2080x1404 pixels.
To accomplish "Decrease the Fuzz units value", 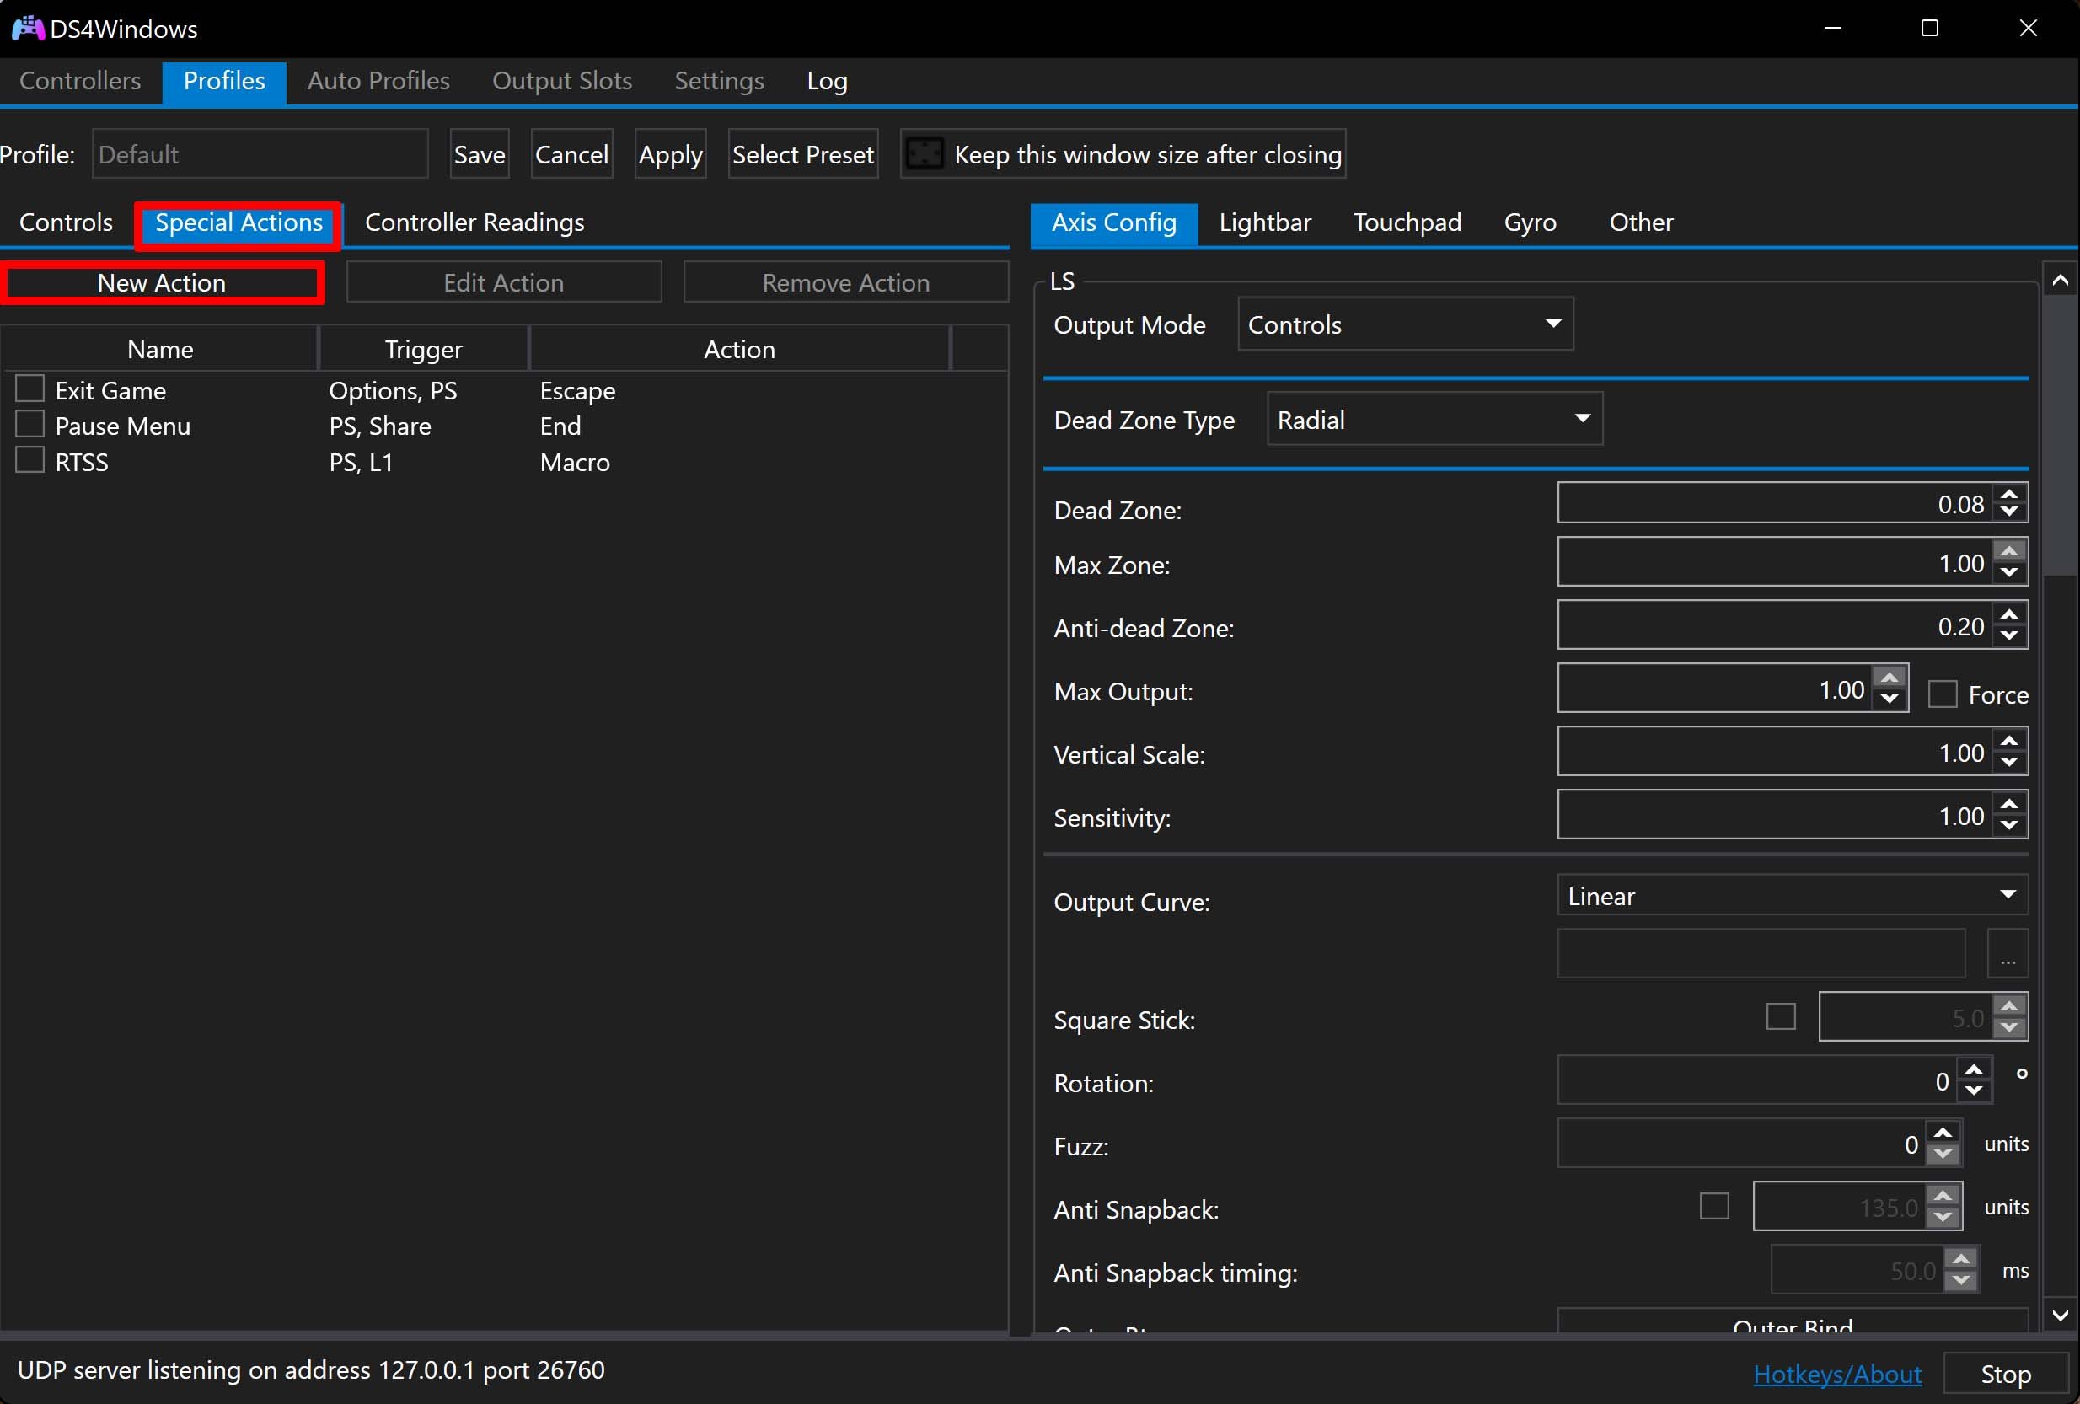I will point(1942,1155).
